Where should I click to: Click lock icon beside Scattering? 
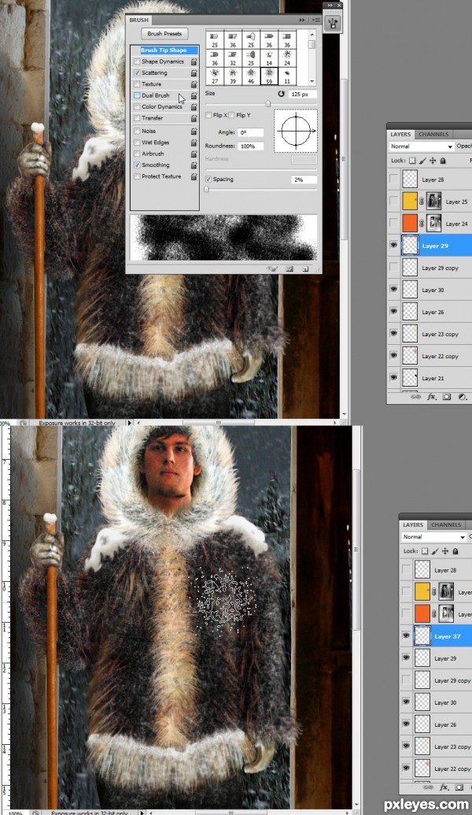(194, 72)
